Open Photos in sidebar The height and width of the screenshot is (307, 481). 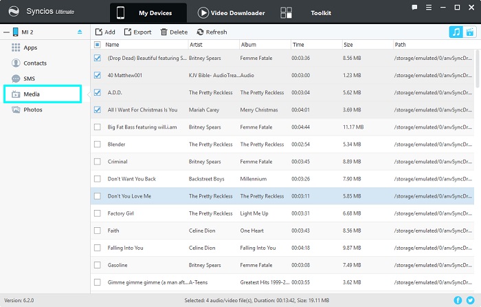tap(33, 109)
